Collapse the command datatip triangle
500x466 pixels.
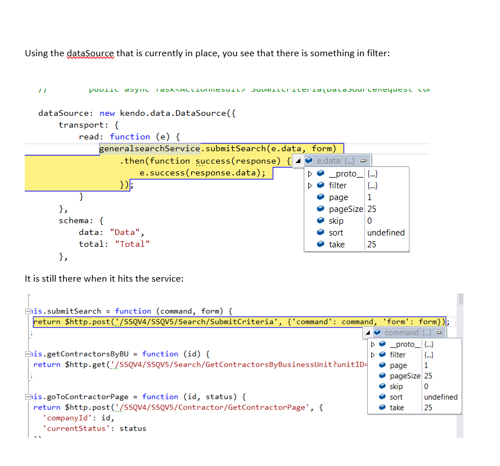(368, 333)
